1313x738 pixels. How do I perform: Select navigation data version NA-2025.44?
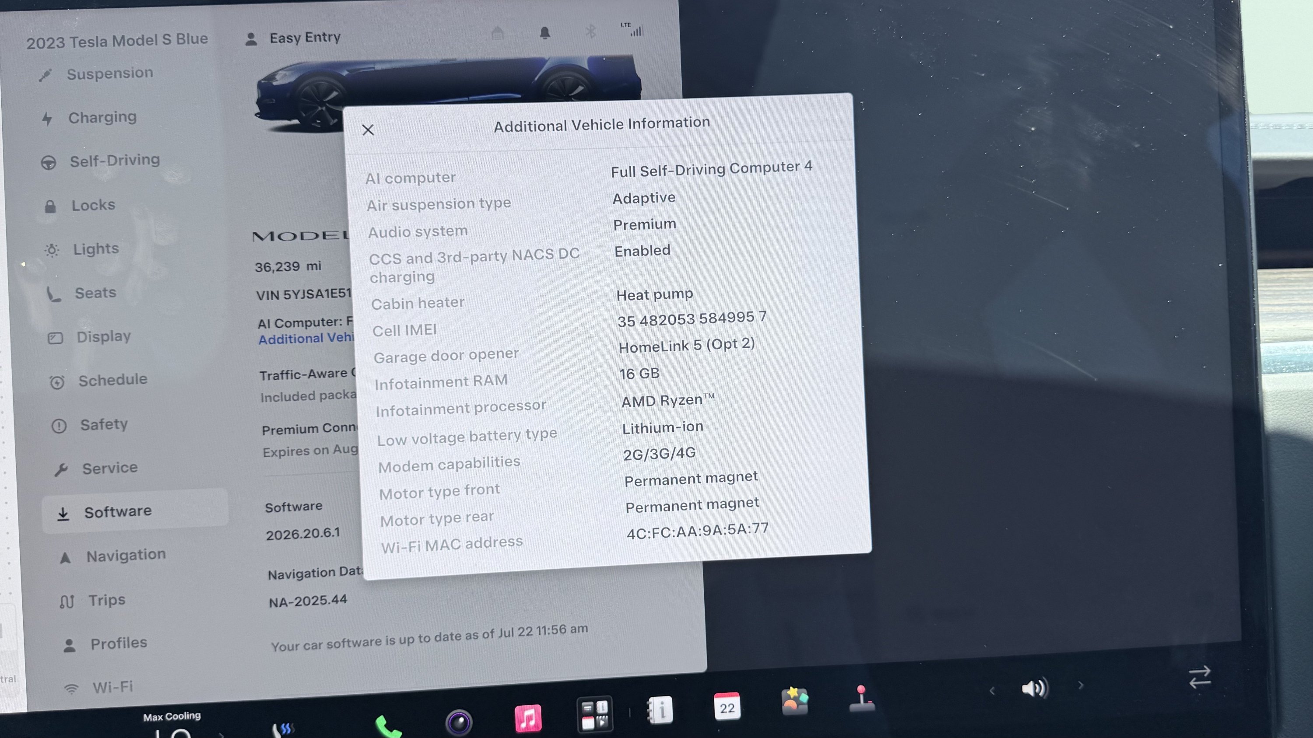308,601
